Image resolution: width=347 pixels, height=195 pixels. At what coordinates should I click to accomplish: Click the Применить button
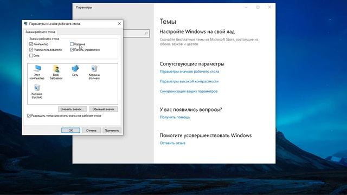112,131
